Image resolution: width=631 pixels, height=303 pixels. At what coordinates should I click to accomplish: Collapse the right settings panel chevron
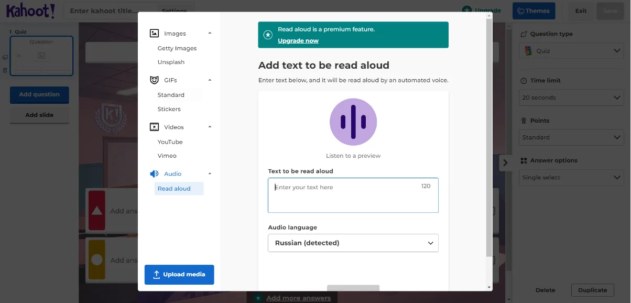505,163
